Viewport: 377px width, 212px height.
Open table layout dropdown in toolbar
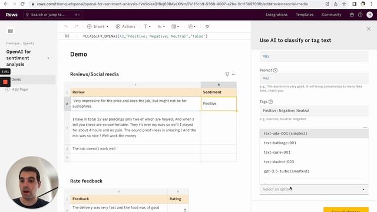(192, 26)
